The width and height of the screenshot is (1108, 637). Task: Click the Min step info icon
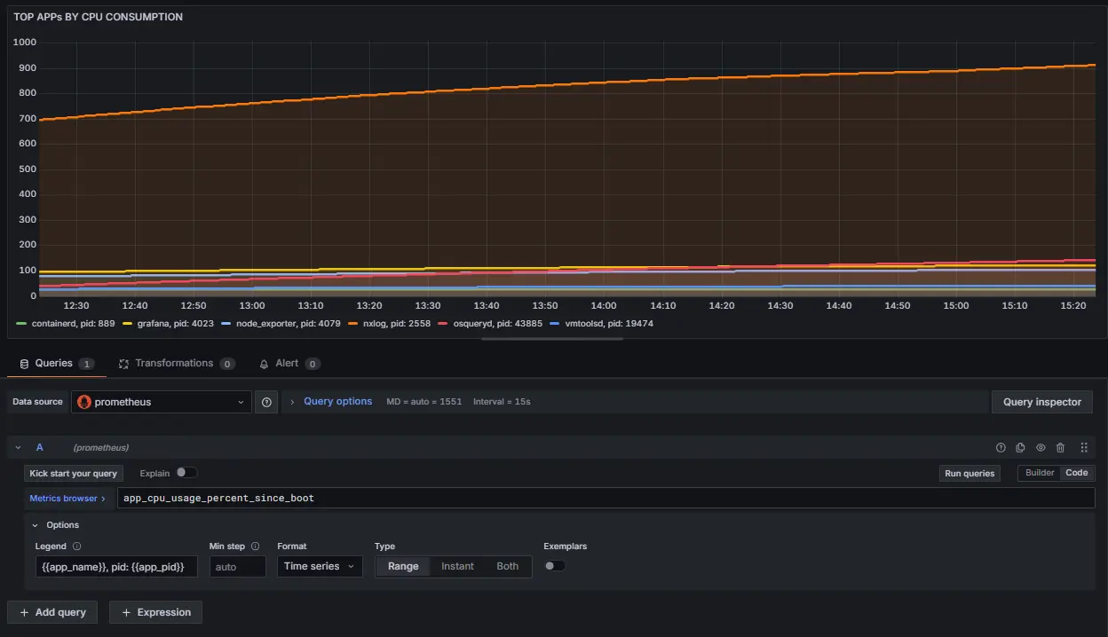coord(256,547)
